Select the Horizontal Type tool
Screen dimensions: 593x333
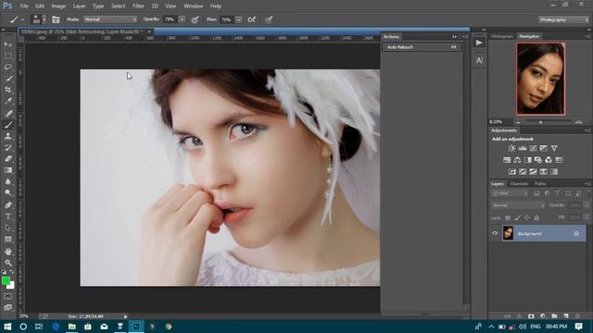[8, 216]
